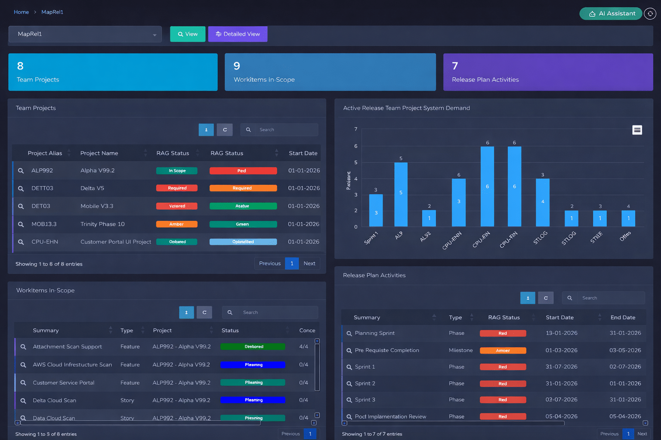Sort Release Plan by Type column
The width and height of the screenshot is (661, 440).
pos(455,318)
